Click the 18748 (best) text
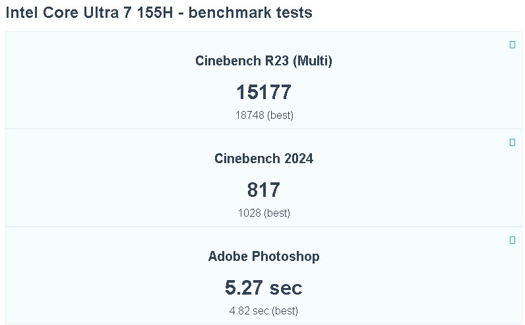Image resolution: width=525 pixels, height=325 pixels. pyautogui.click(x=264, y=115)
